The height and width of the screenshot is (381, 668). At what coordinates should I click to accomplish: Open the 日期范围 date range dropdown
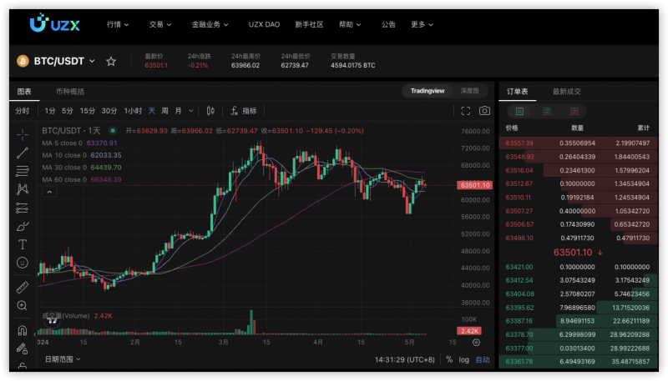coord(63,359)
